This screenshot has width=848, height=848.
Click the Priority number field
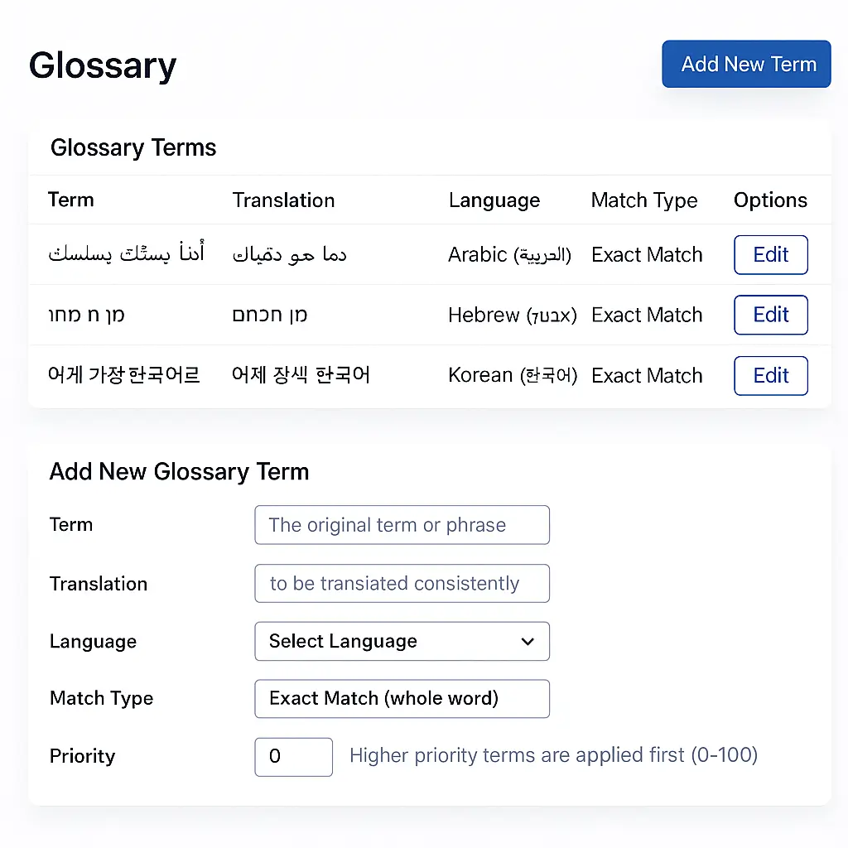293,756
